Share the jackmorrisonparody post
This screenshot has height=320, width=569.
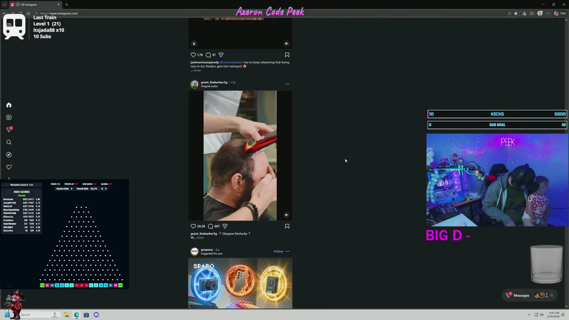pos(221,55)
